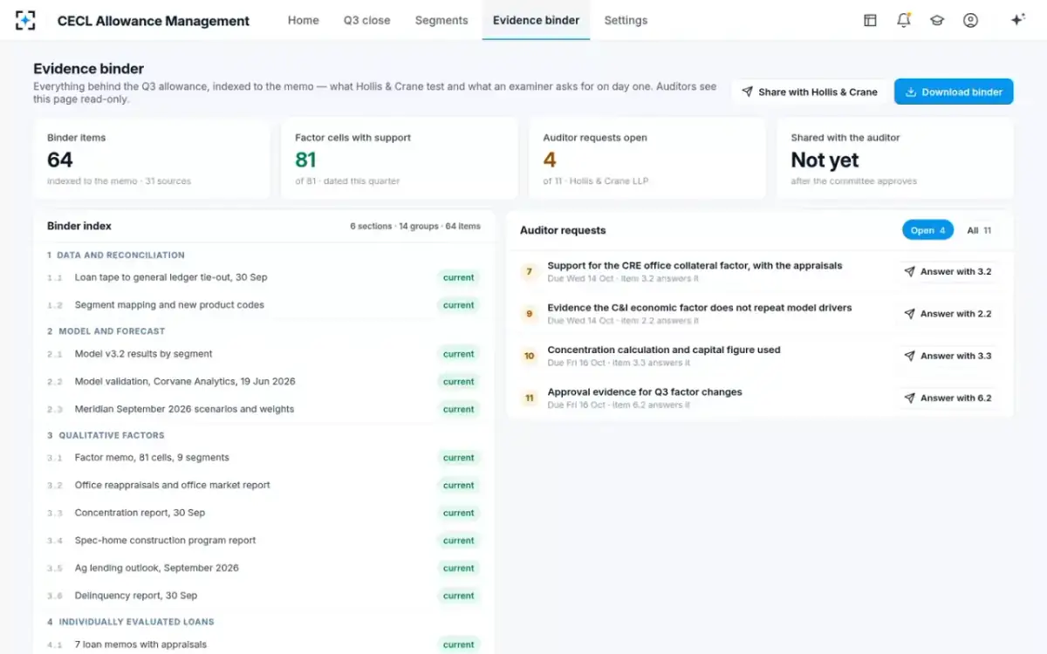This screenshot has height=654, width=1047.
Task: Click the 'Binder items' 64 summary card
Action: (x=152, y=159)
